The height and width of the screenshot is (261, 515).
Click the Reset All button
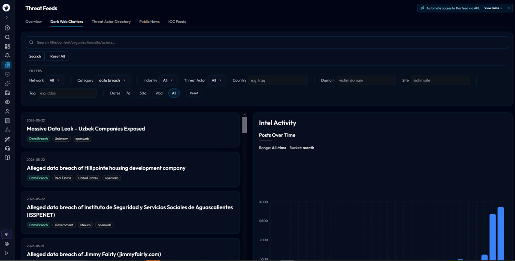[x=58, y=56]
